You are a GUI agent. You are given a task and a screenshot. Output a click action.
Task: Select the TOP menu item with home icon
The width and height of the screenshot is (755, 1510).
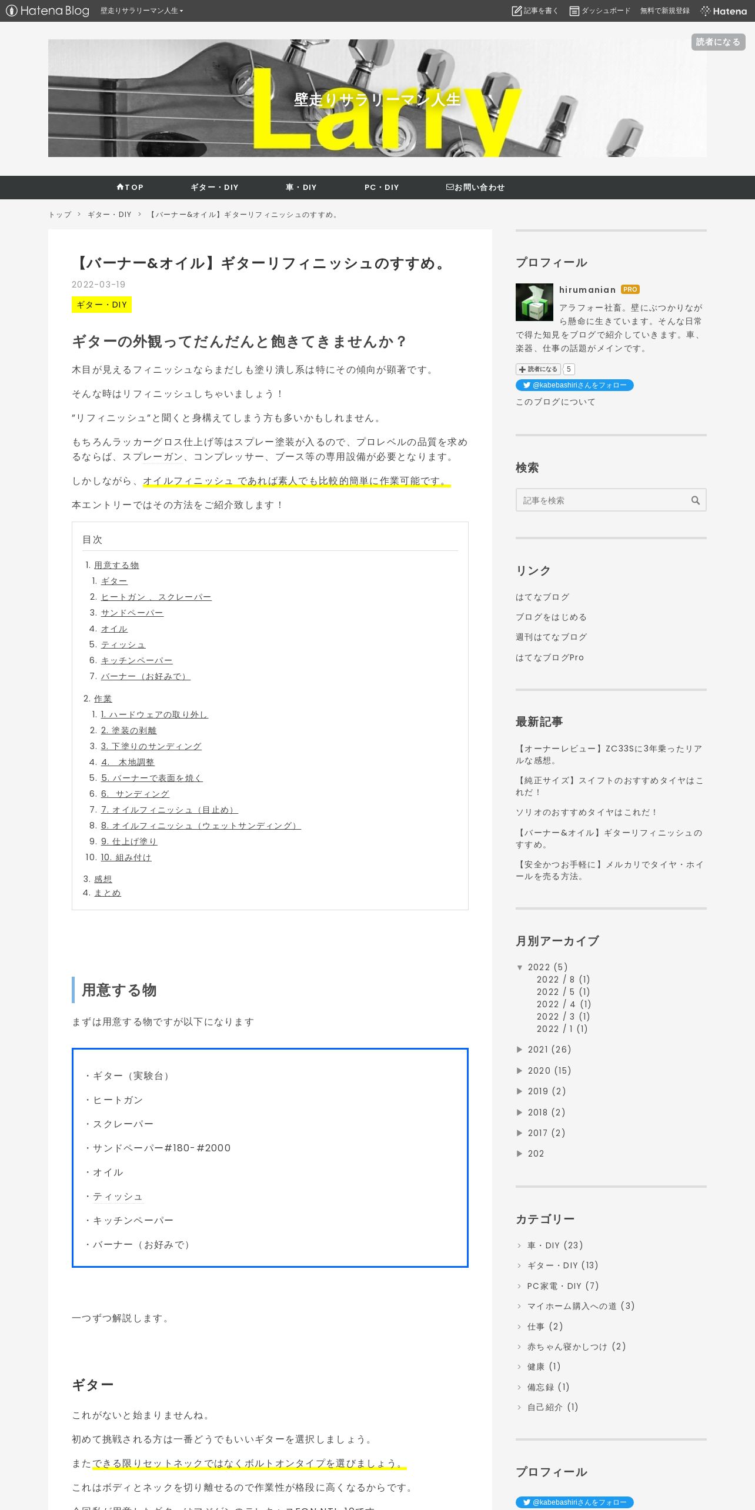point(130,188)
